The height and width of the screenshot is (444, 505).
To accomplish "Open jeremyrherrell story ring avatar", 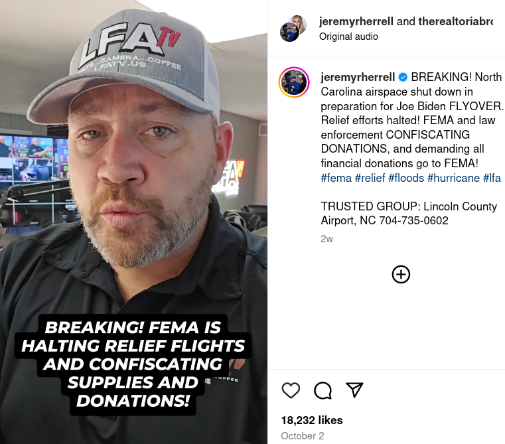I will pyautogui.click(x=294, y=82).
